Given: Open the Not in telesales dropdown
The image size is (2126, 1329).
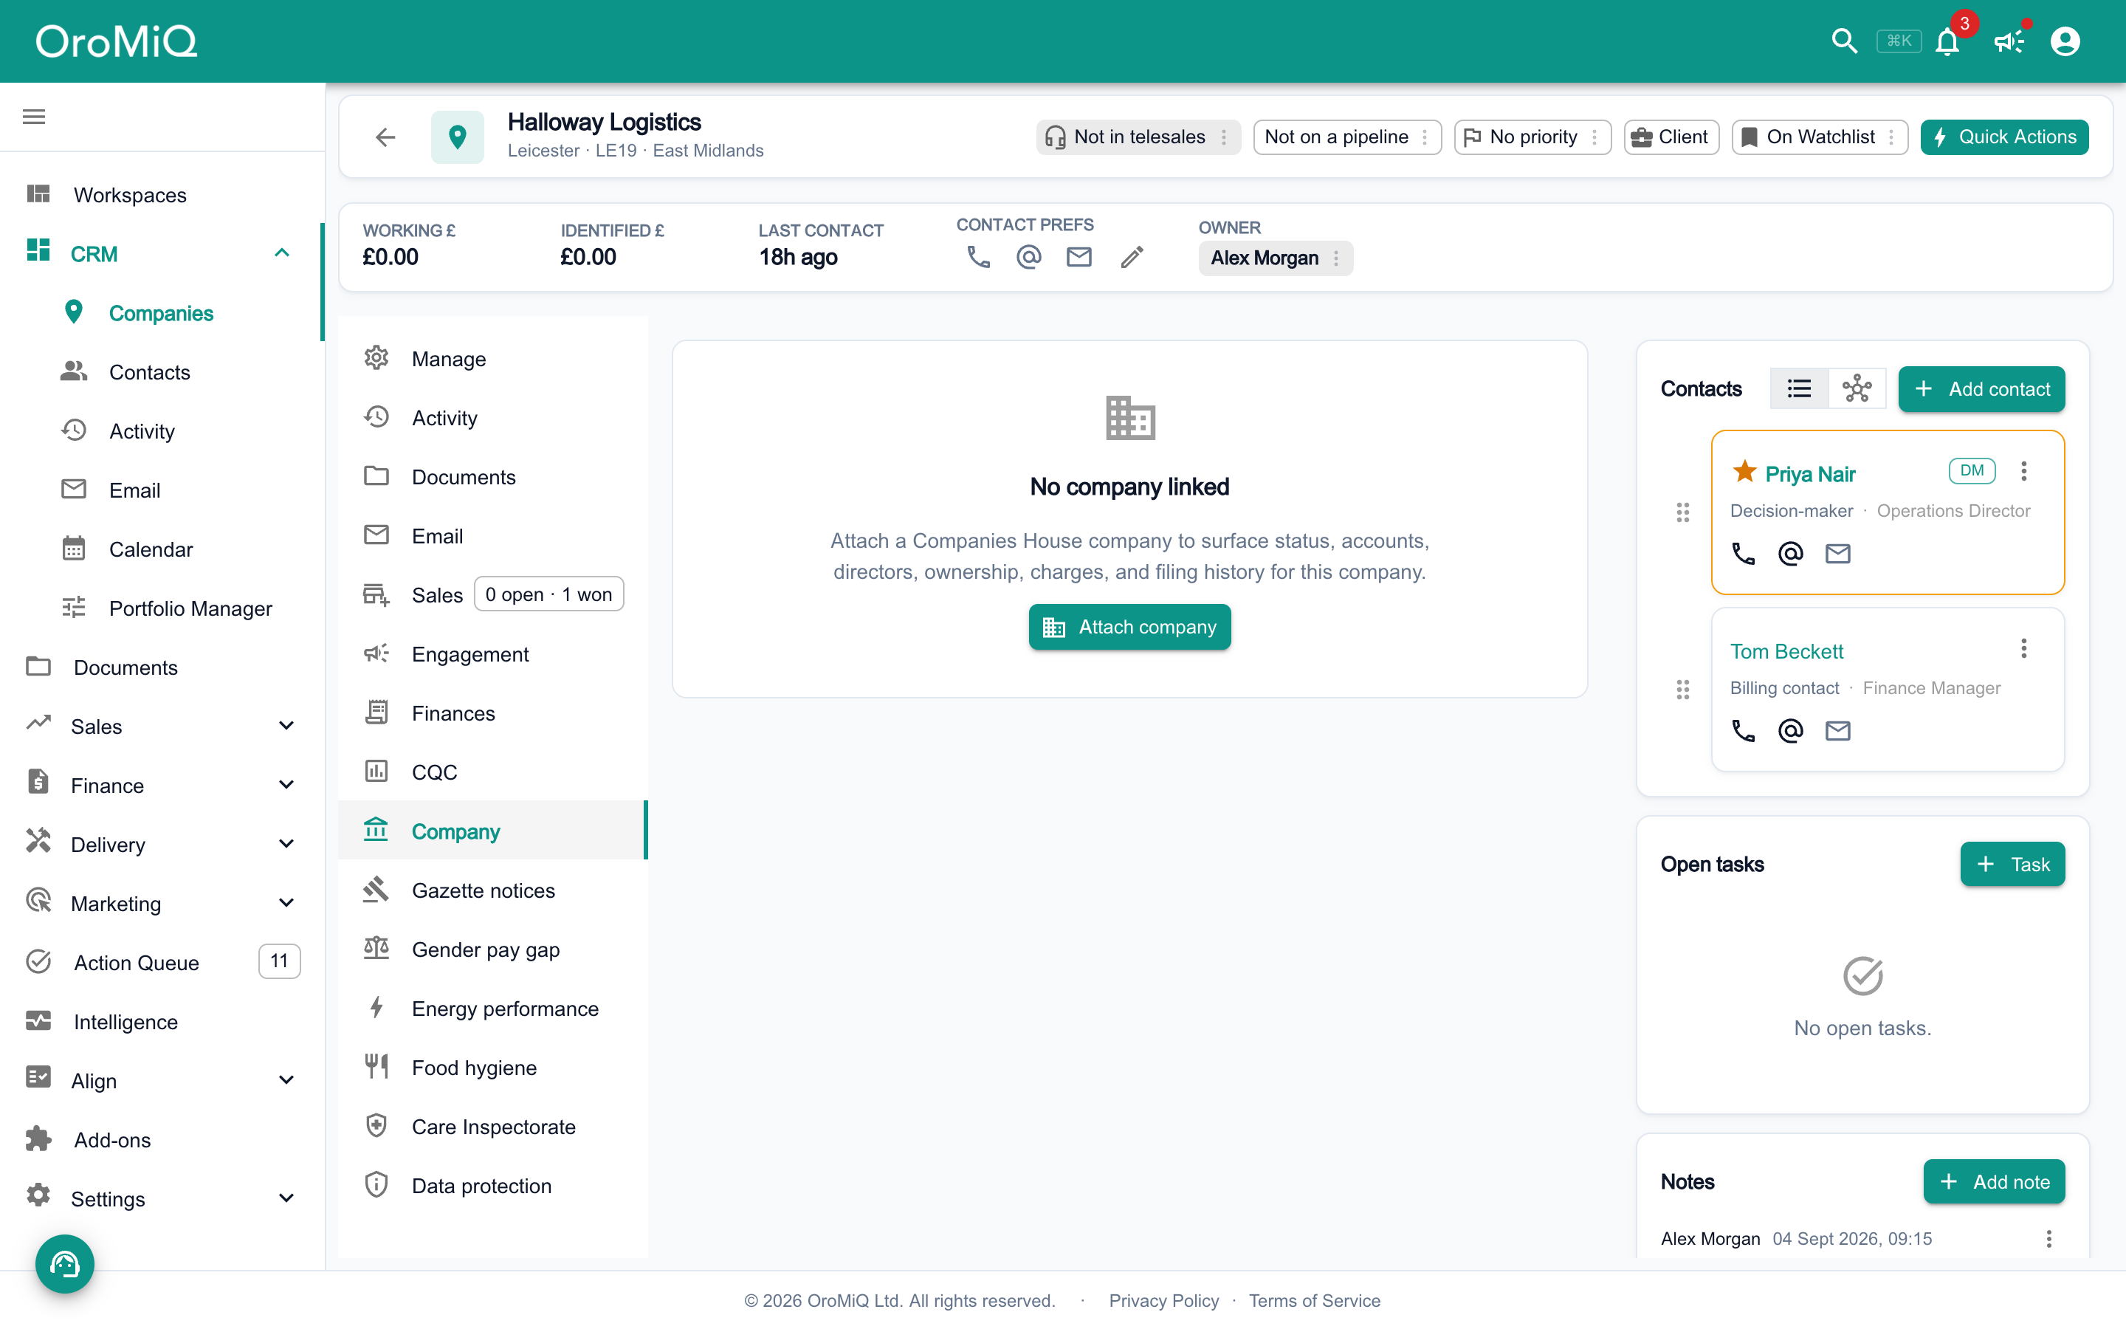Looking at the screenshot, I should click(1138, 137).
